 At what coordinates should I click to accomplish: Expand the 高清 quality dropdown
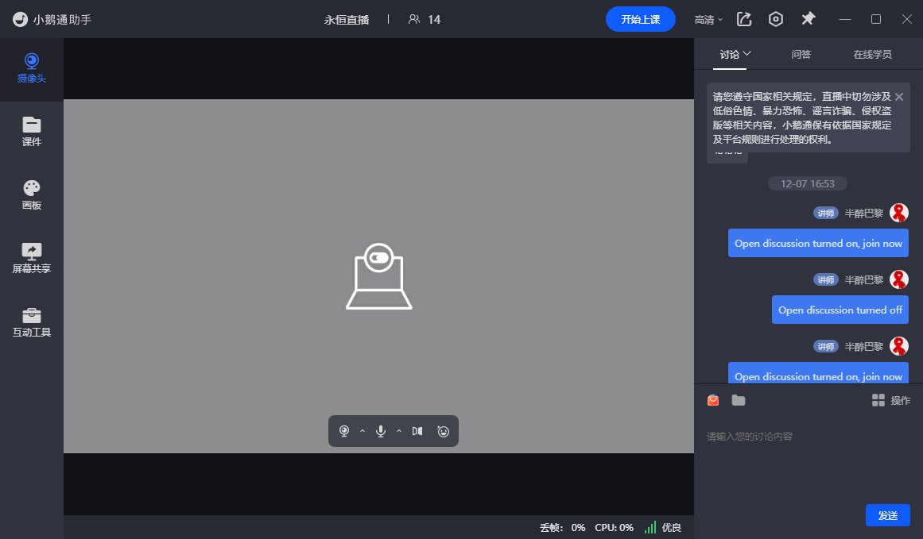pos(708,19)
